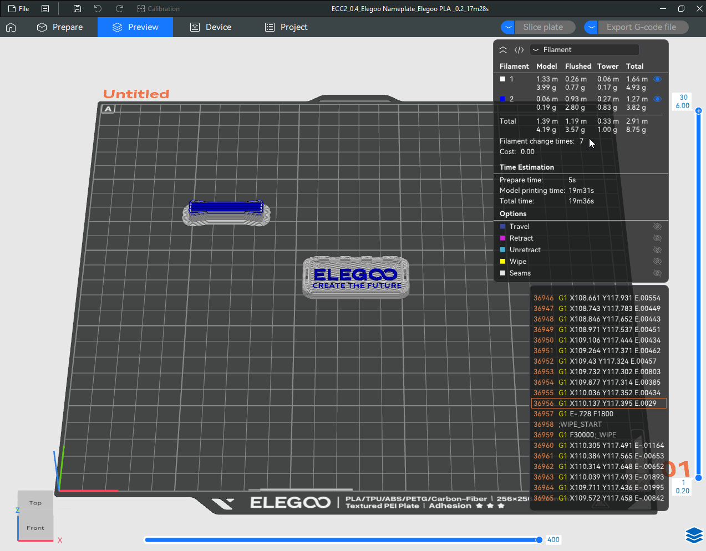
Task: Toggle visibility of filament 2
Action: 657,99
